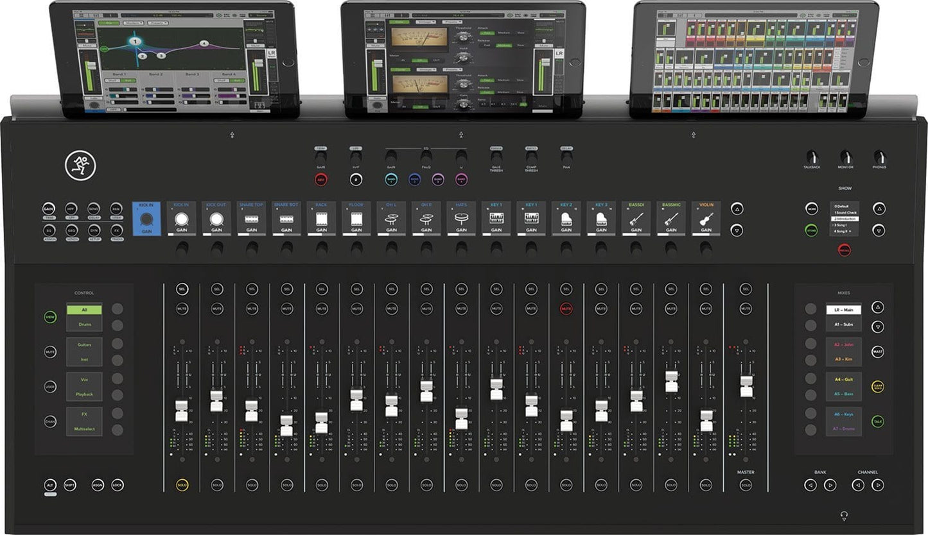Select EQ Band 1
This screenshot has height=535, width=928.
391,180
